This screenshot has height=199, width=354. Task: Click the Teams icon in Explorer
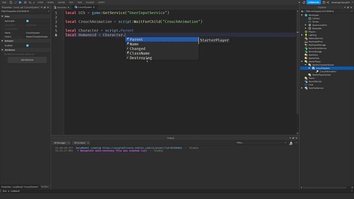(306, 78)
